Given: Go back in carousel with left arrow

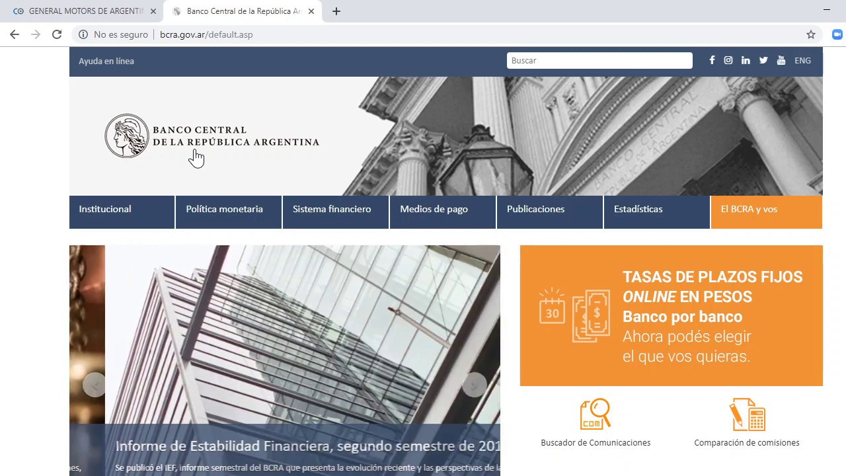Looking at the screenshot, I should pos(95,385).
